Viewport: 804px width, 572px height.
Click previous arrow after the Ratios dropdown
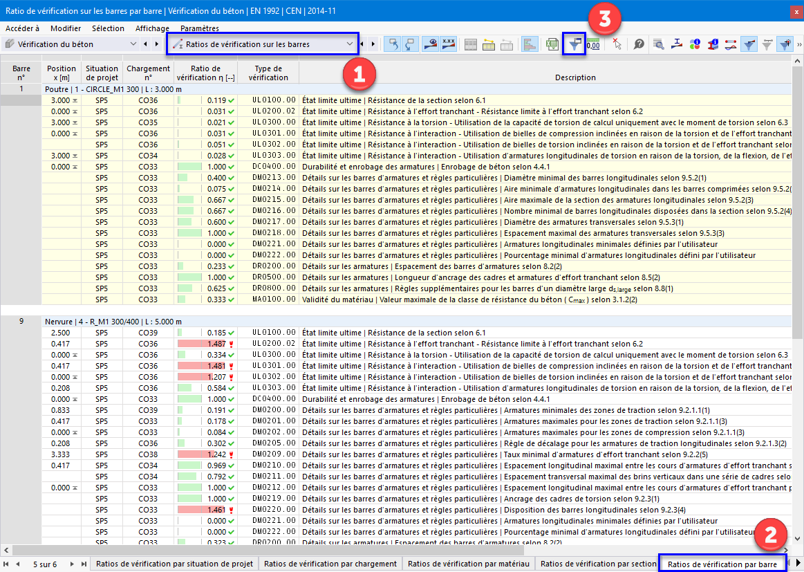point(362,44)
